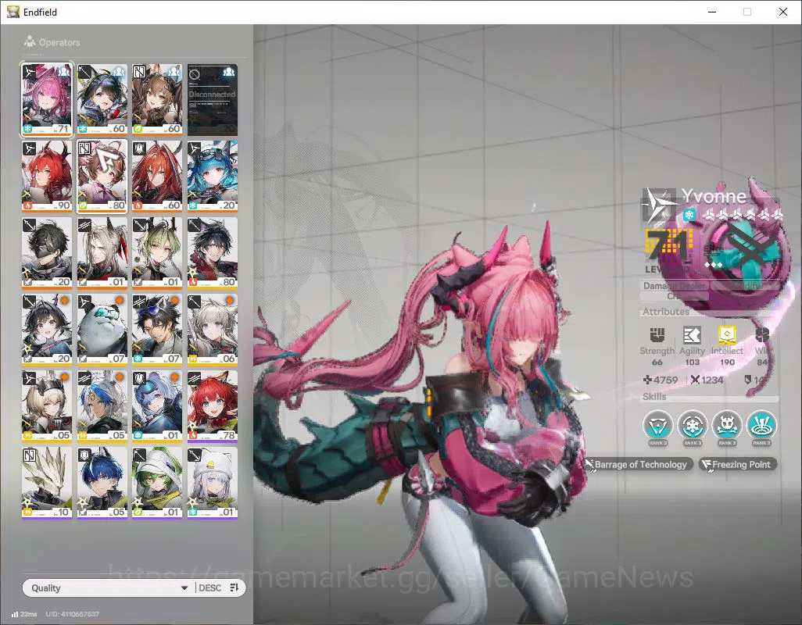This screenshot has height=625, width=802.
Task: Click the Freezing Point tag
Action: coord(738,465)
